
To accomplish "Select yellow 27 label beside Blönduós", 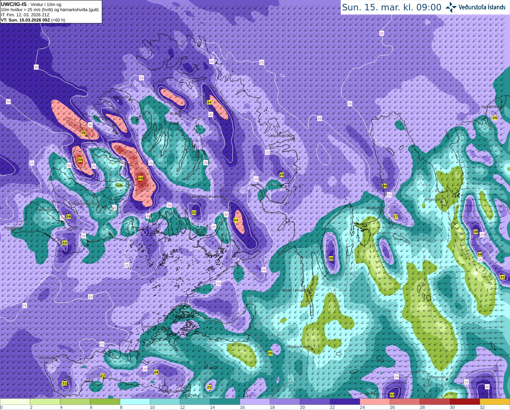I will (x=396, y=217).
